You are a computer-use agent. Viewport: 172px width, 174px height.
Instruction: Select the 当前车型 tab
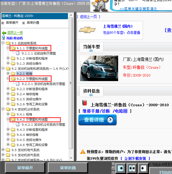pos(91,47)
